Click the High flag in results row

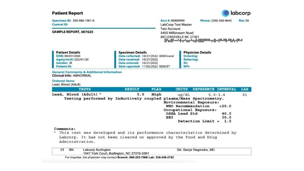tap(156, 94)
